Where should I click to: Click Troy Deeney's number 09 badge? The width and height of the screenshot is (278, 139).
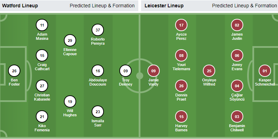126,71
